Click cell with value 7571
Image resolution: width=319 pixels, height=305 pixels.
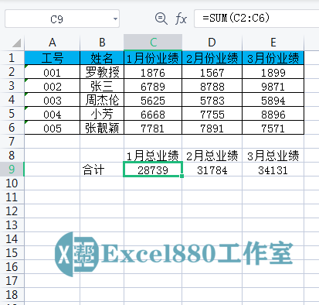[273, 128]
